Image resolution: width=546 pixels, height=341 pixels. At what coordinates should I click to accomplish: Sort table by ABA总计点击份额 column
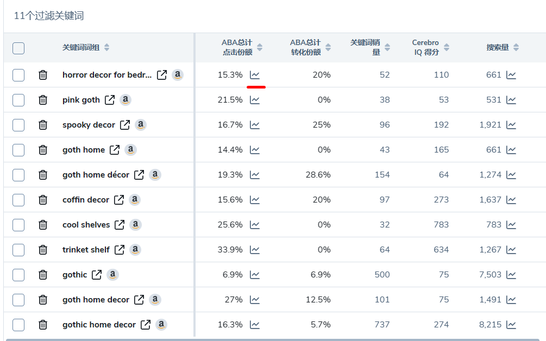click(x=260, y=48)
